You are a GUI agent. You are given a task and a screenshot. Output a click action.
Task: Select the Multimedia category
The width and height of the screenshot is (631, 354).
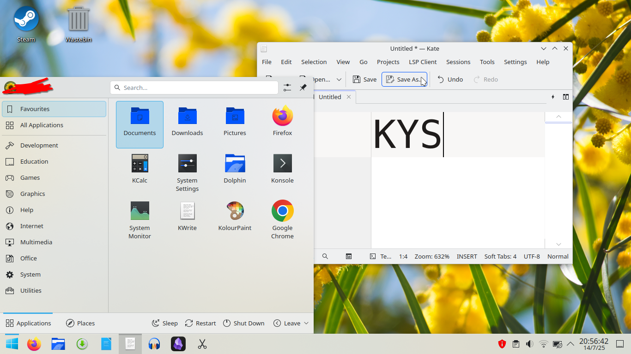[55, 242]
